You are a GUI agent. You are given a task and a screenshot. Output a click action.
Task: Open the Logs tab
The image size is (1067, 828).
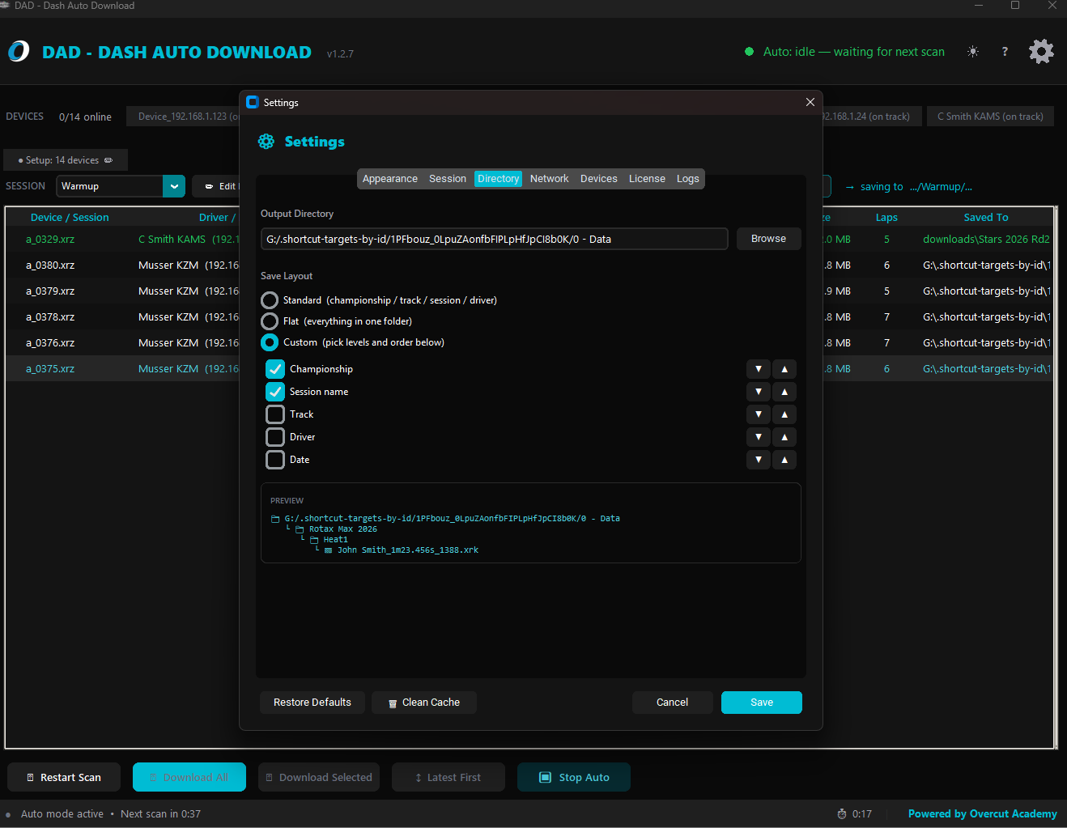click(688, 179)
